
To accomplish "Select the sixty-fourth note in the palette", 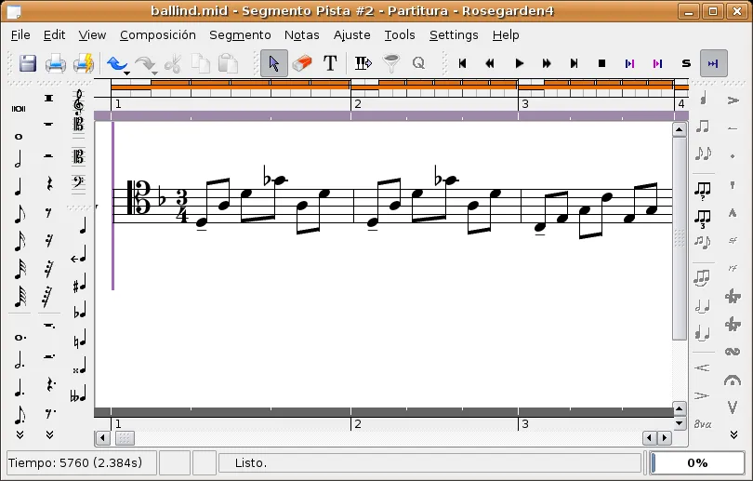I will [20, 297].
